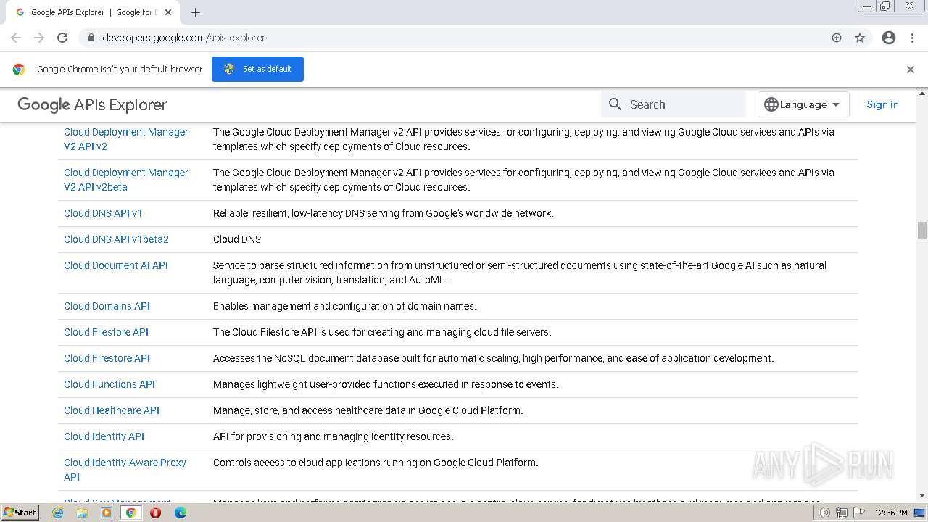The image size is (928, 522).
Task: Click the address bar URL
Action: 184,38
